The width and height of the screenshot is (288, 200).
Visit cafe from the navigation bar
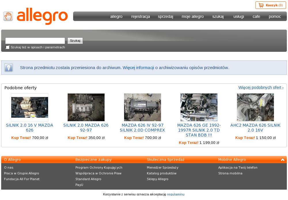tap(256, 16)
